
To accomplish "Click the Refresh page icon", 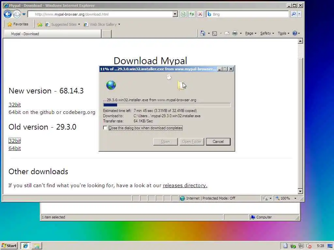I will click(x=192, y=14).
